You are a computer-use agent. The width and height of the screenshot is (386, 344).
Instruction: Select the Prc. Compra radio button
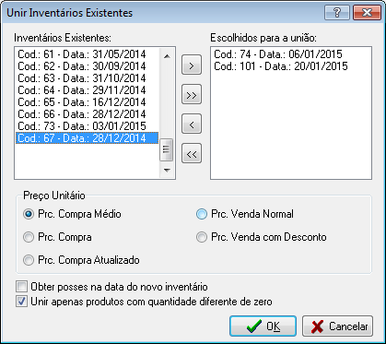coord(29,237)
